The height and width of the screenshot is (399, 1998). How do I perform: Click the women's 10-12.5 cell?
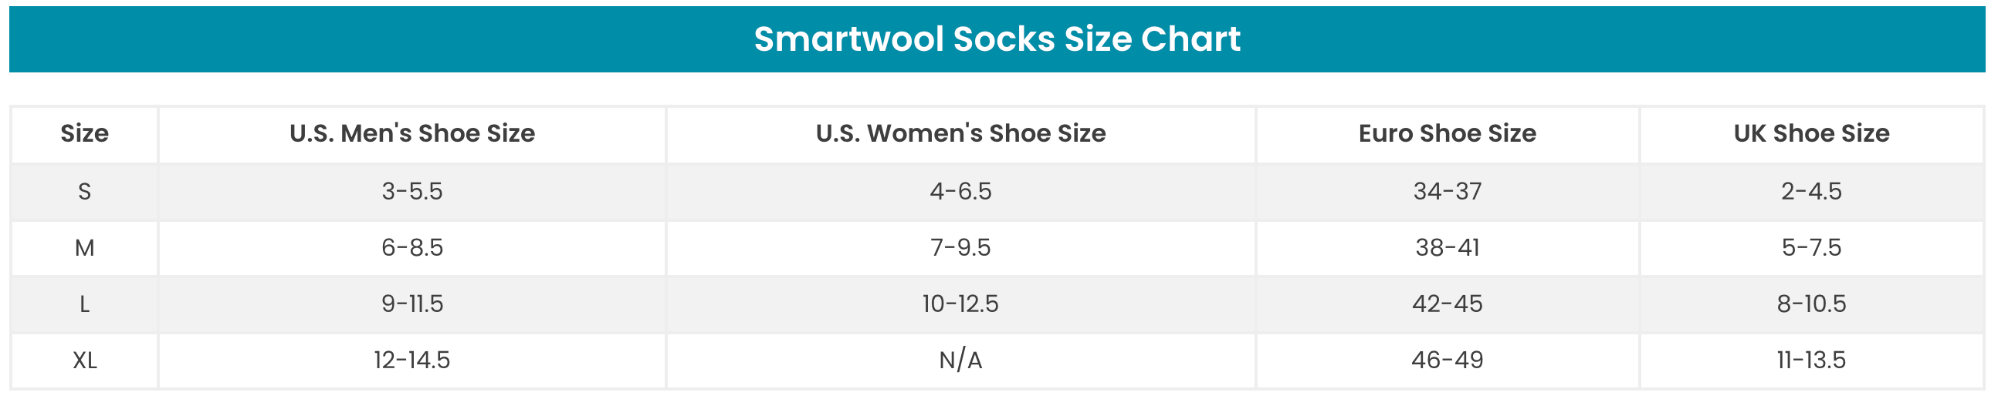coord(960,304)
